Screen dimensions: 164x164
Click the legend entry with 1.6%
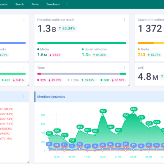[6, 139]
